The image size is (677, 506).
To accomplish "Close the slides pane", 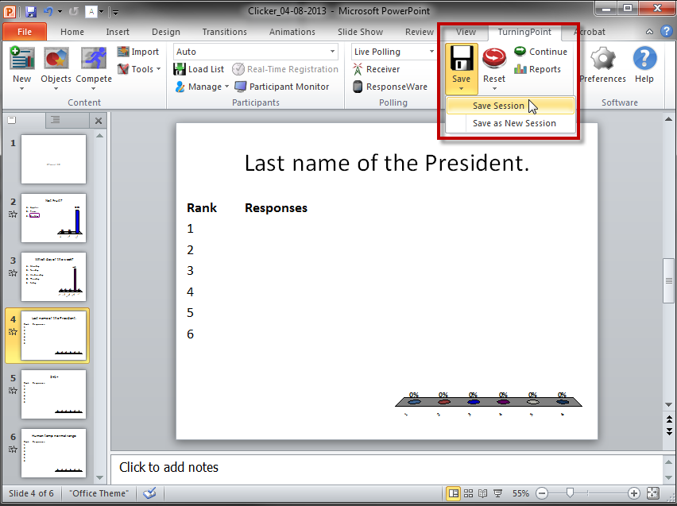I will point(99,121).
